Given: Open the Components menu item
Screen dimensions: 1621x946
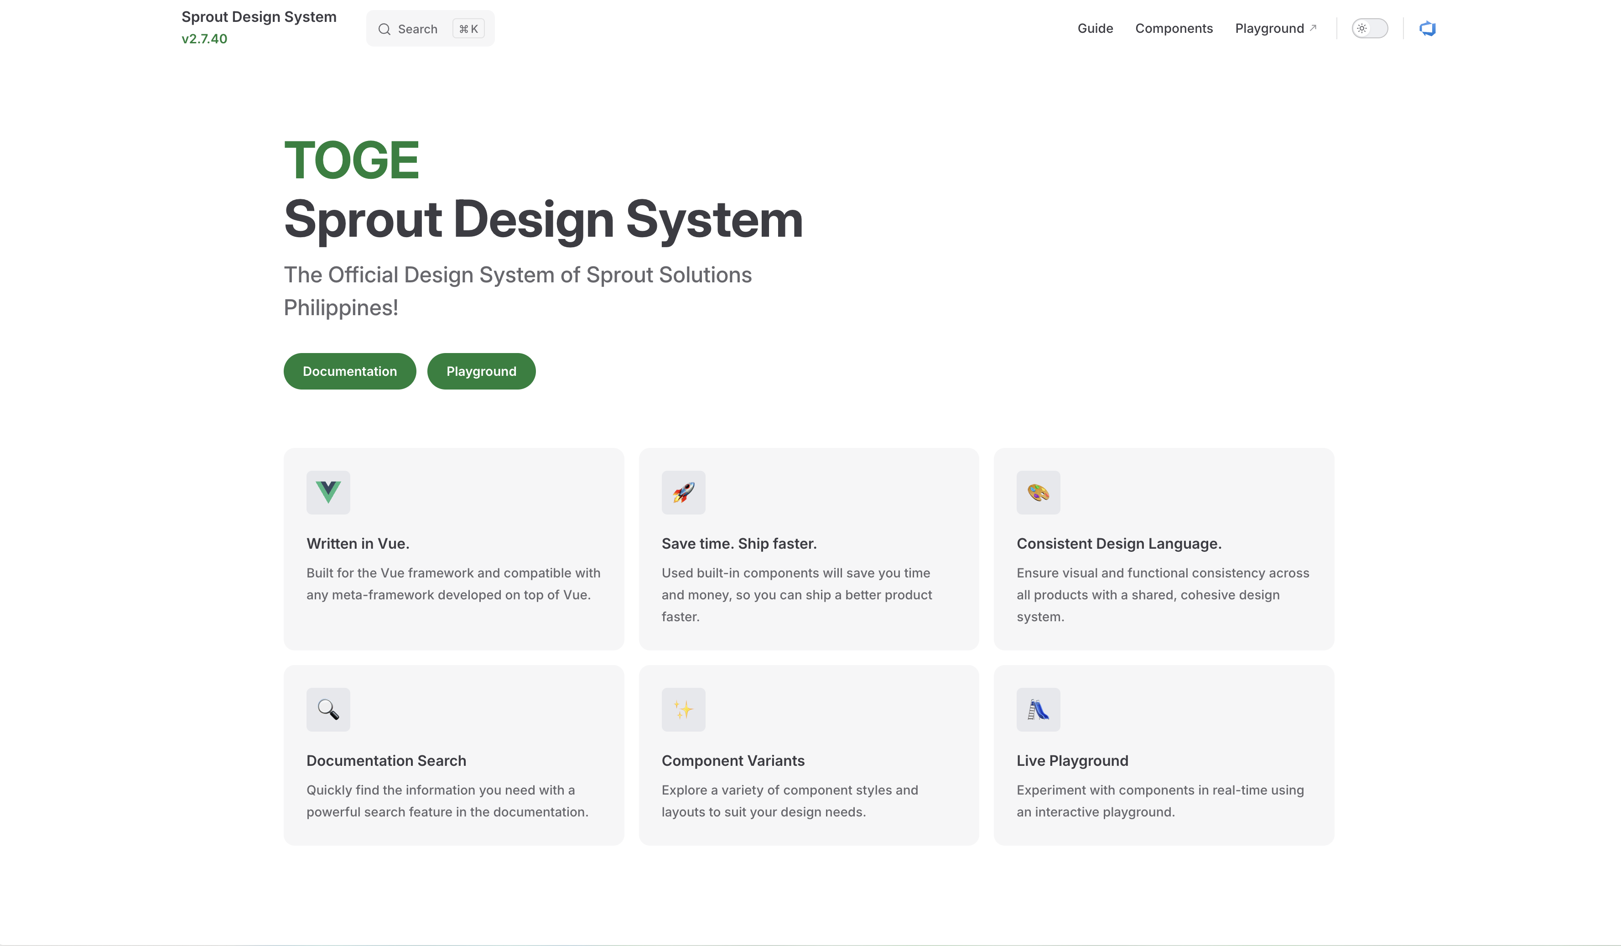Looking at the screenshot, I should (1174, 28).
